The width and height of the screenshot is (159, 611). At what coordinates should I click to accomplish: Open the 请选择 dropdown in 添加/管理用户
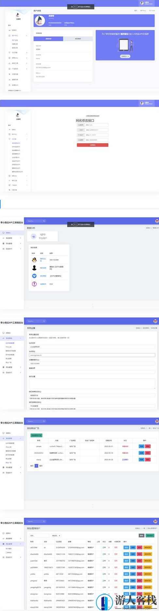56,536
